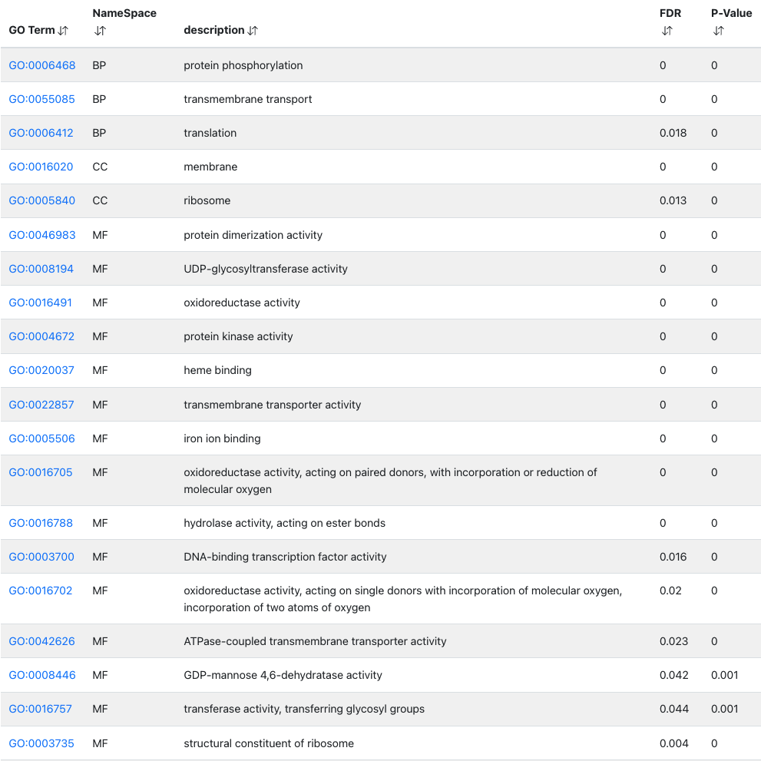This screenshot has width=761, height=761.
Task: Sort table by description column
Action: coord(253,31)
